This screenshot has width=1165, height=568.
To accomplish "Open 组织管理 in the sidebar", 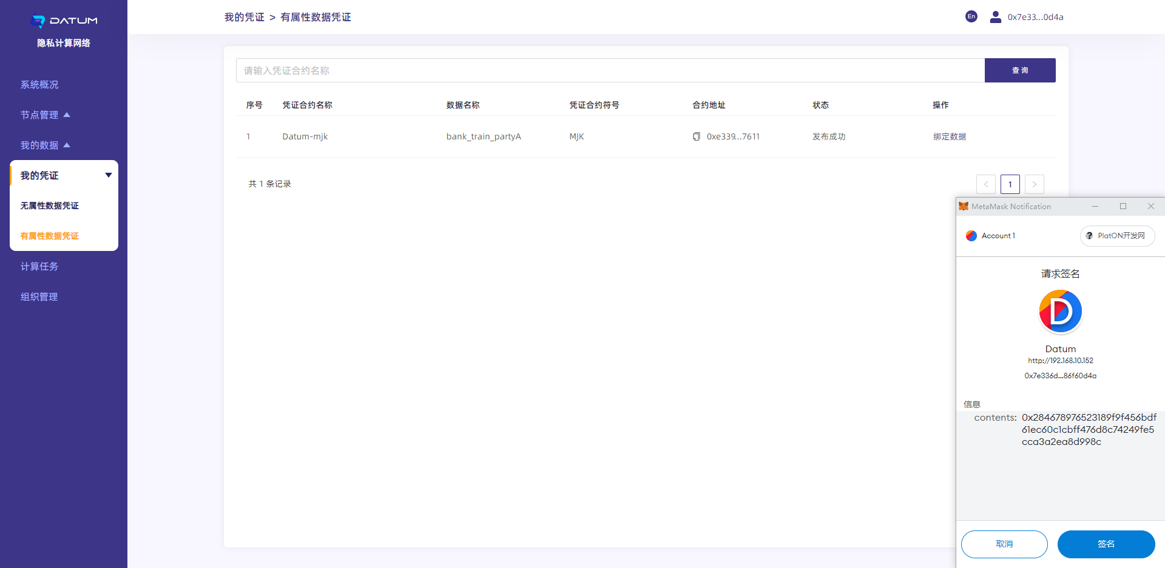I will click(x=39, y=297).
